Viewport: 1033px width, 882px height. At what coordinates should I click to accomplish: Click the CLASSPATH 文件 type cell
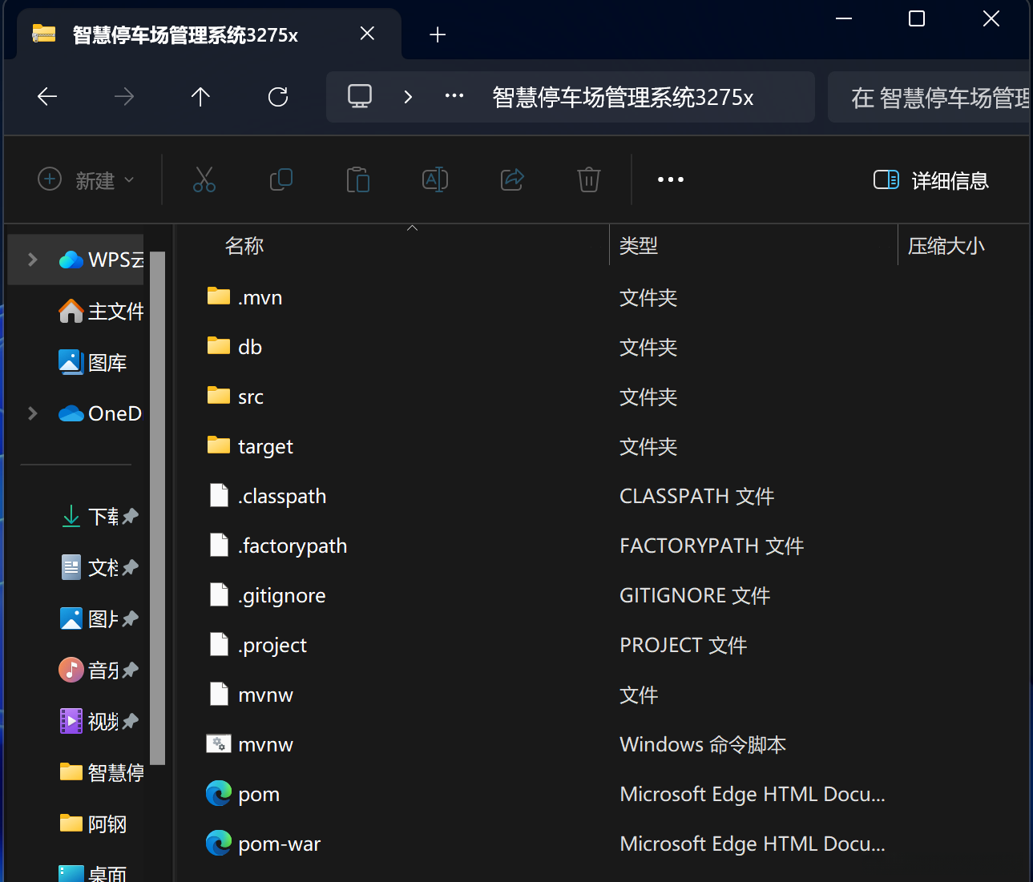(x=696, y=496)
